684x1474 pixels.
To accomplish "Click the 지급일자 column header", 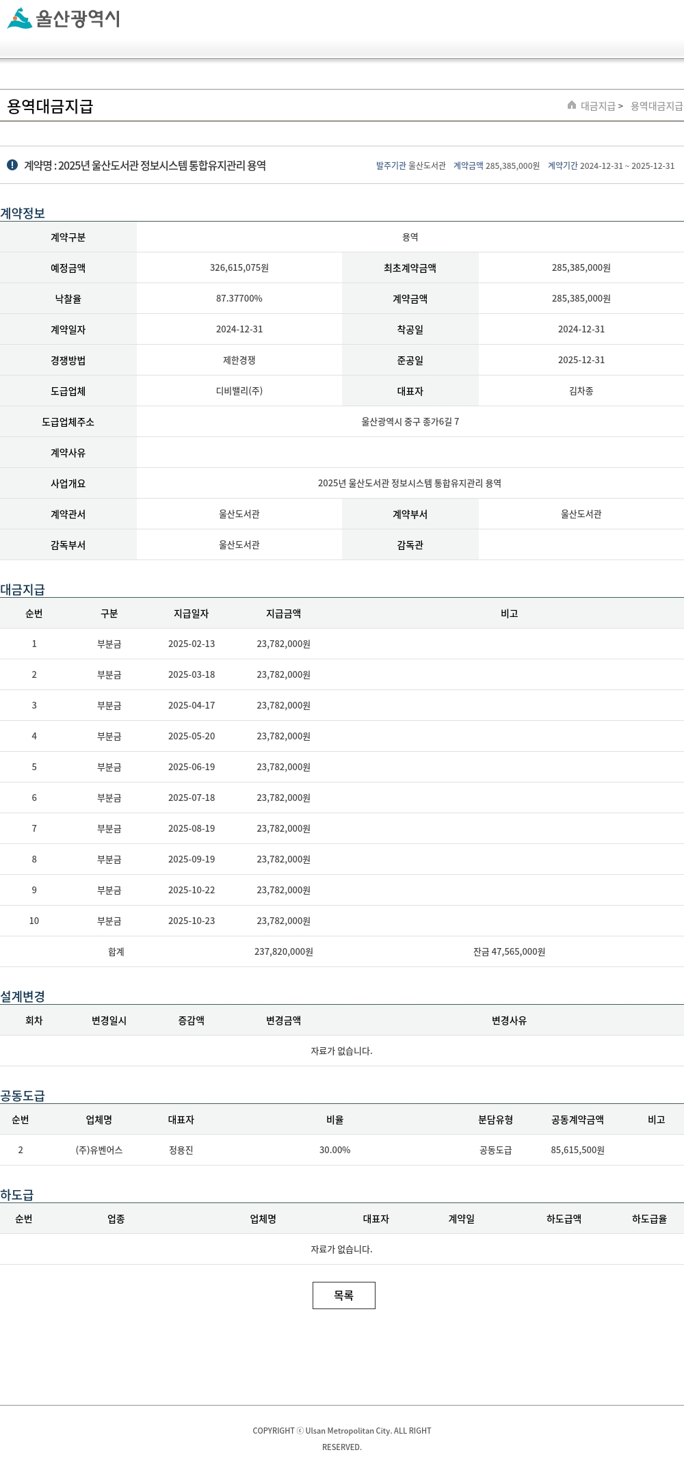I will pos(191,614).
